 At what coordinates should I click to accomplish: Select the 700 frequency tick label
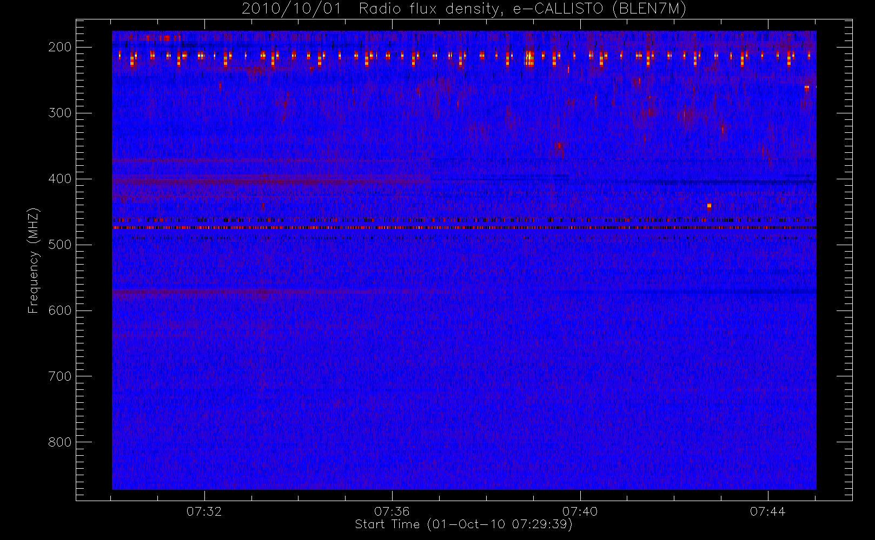60,376
